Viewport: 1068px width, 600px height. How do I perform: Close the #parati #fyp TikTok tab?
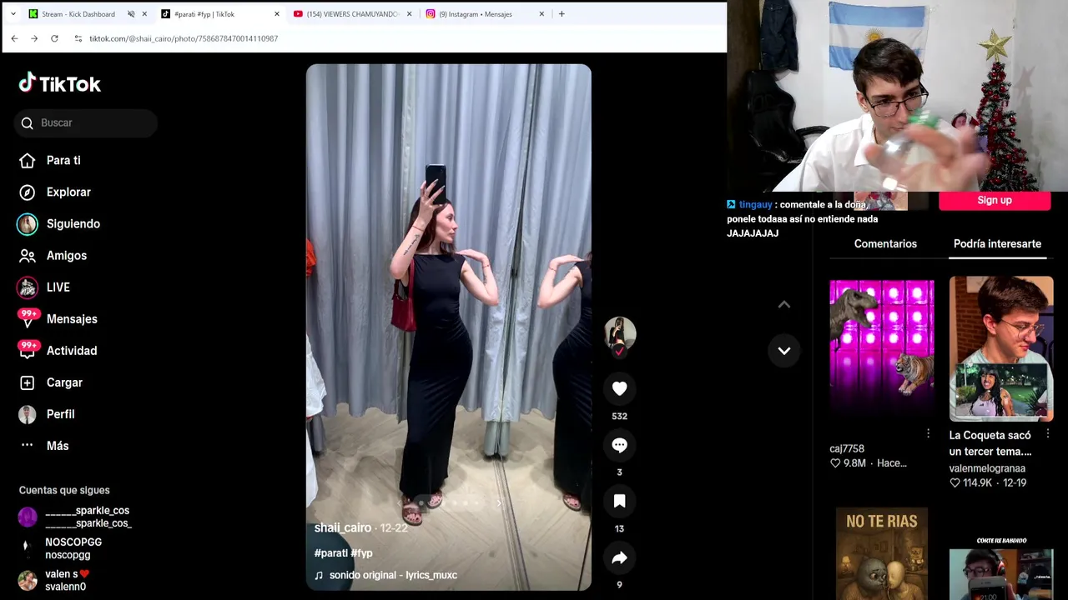(277, 14)
